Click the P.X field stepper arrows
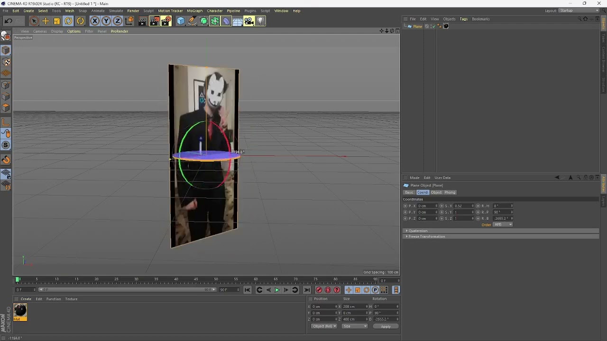607x341 pixels. point(436,206)
